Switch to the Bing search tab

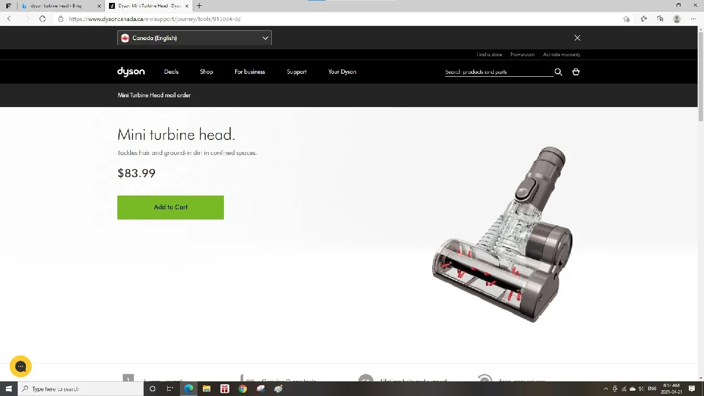59,6
